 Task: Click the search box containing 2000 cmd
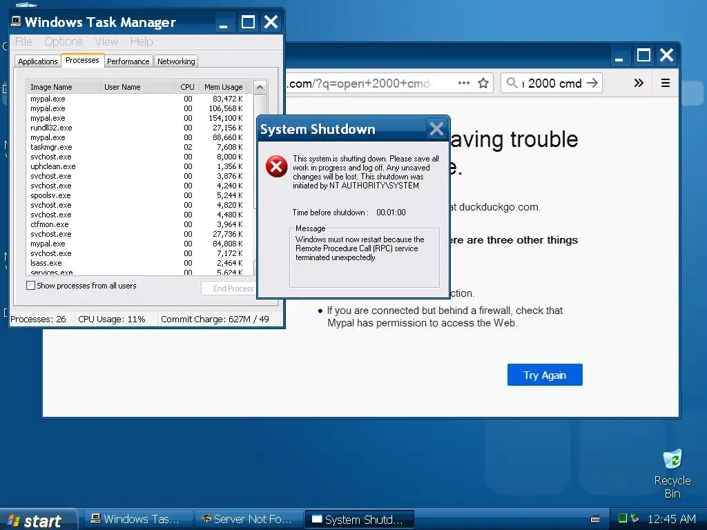point(551,84)
